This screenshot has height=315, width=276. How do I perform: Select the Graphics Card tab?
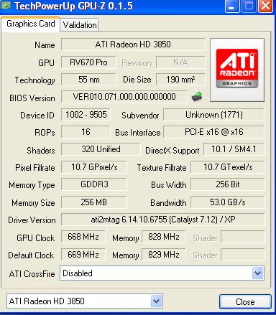[31, 24]
